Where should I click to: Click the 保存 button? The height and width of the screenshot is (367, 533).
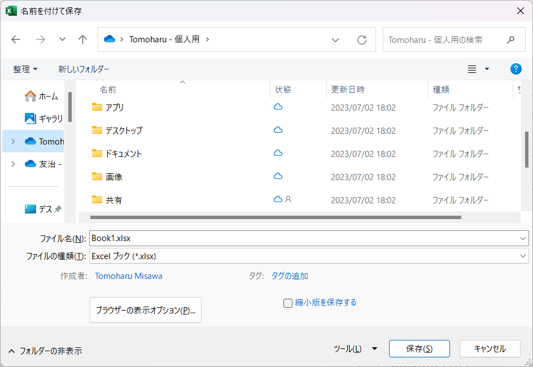click(420, 349)
